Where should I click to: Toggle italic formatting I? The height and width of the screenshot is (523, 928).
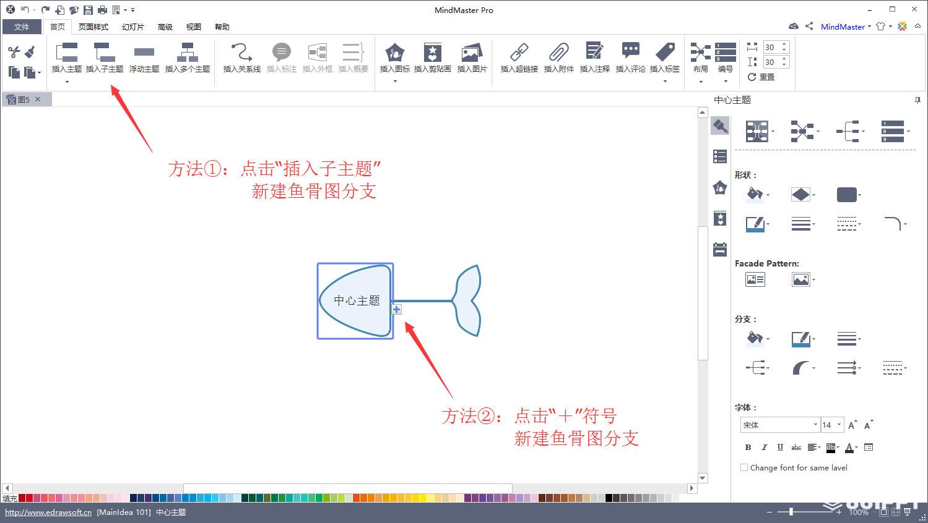(764, 447)
